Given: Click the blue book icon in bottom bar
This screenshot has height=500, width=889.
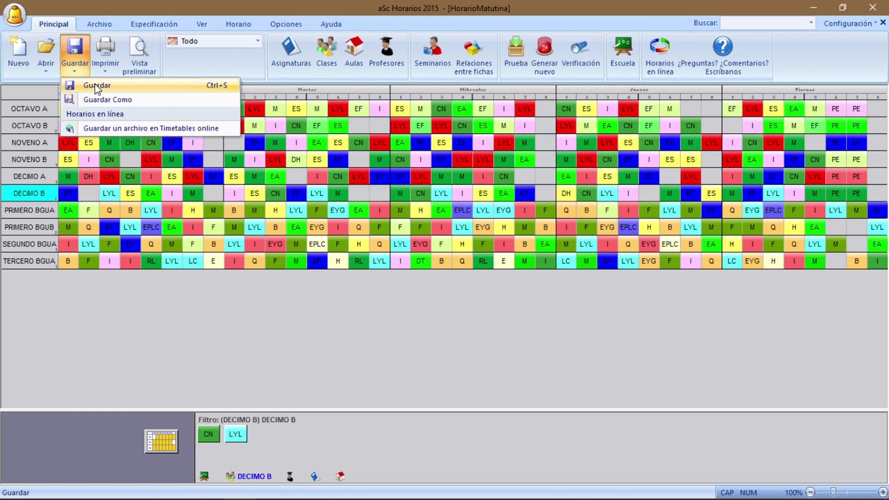Looking at the screenshot, I should [315, 476].
